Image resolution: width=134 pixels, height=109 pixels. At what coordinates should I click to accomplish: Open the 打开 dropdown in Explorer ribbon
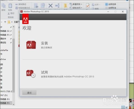click(96, 5)
